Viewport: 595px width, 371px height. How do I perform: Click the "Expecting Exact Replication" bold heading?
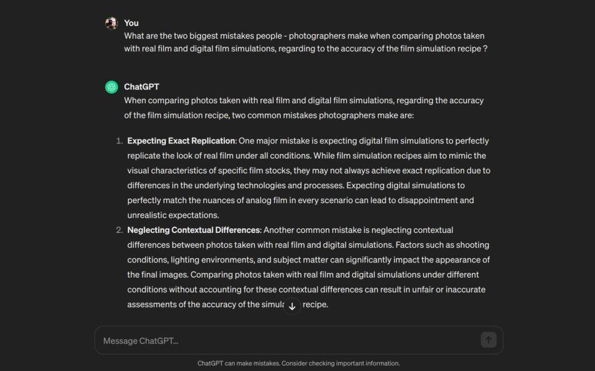181,141
